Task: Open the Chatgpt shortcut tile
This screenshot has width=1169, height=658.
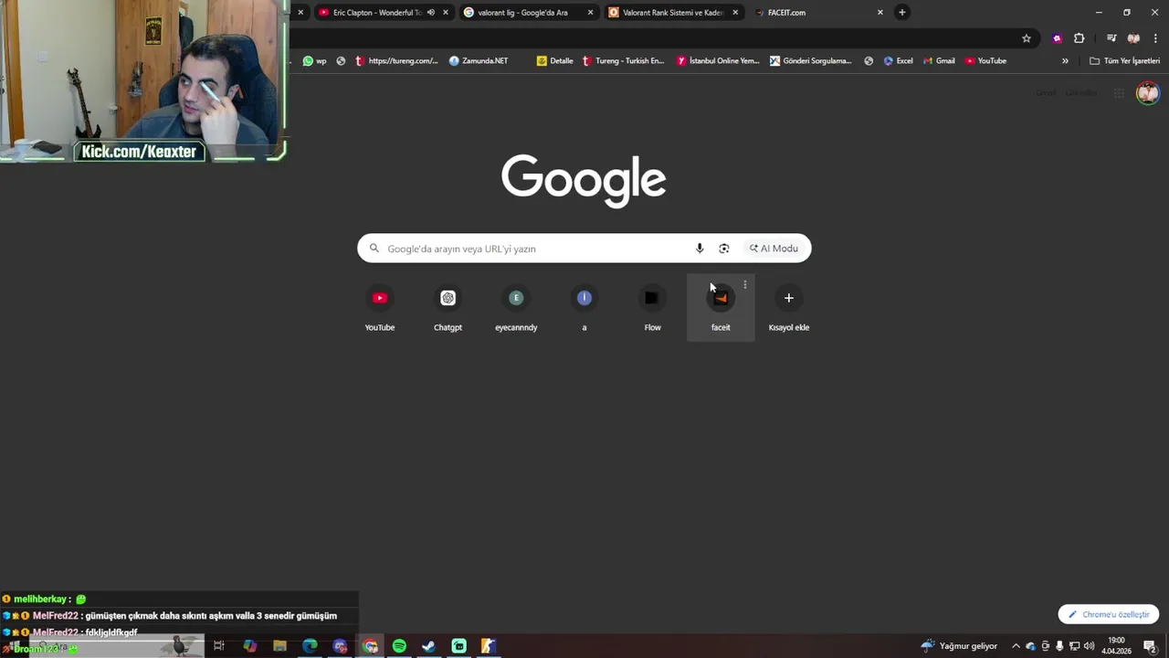Action: [448, 308]
